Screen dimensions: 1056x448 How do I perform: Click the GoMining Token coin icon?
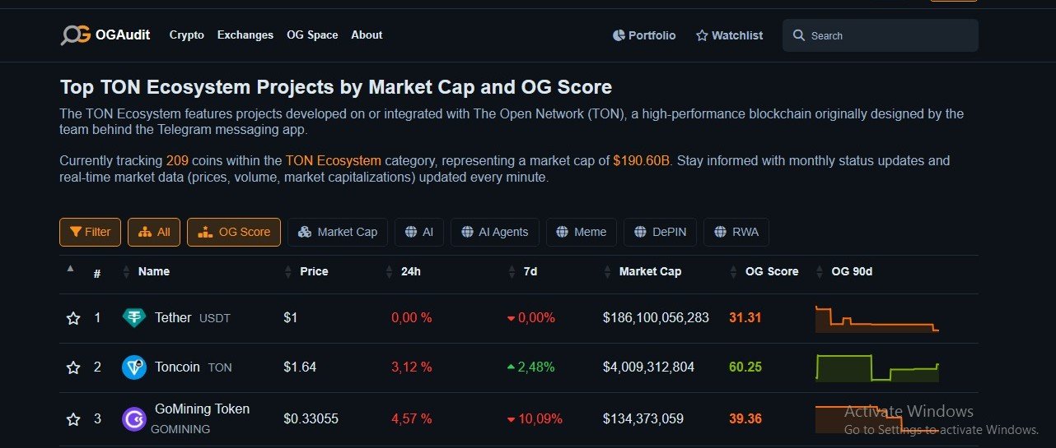click(133, 419)
